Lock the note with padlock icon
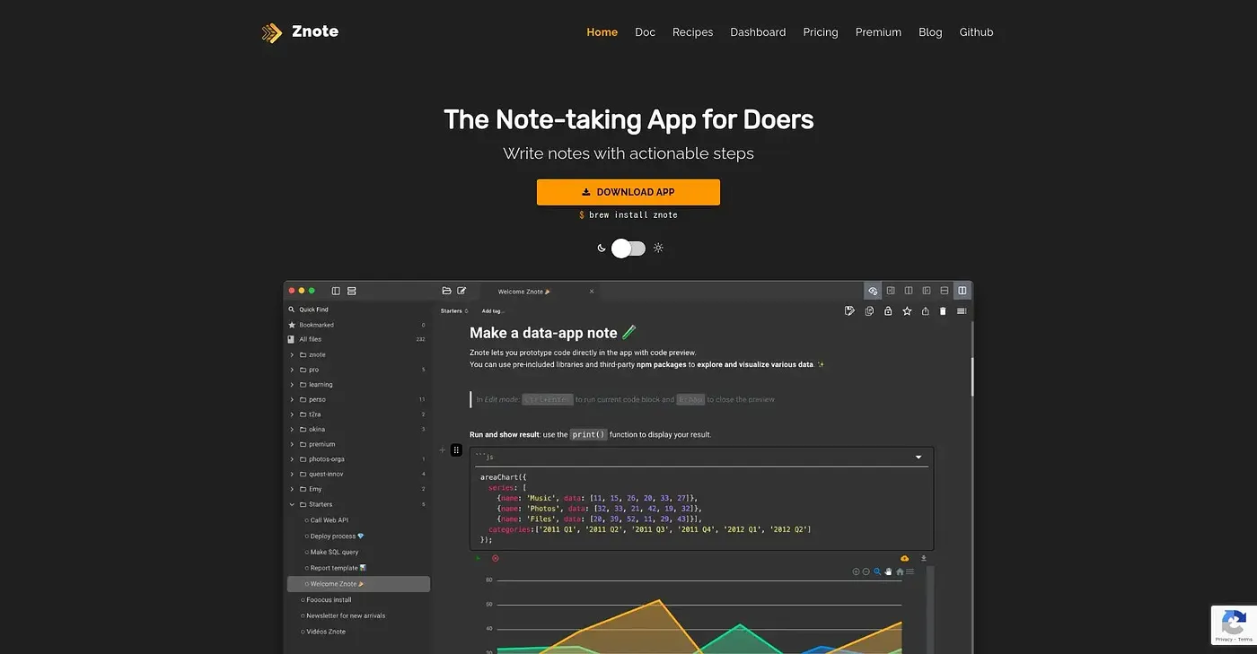Viewport: 1257px width, 654px height. click(x=888, y=311)
